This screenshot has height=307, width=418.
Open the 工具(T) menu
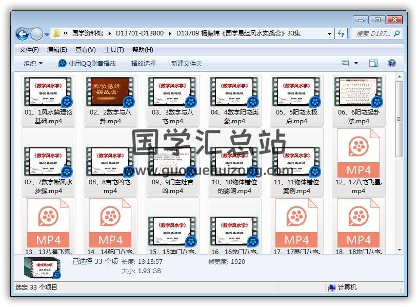(114, 50)
